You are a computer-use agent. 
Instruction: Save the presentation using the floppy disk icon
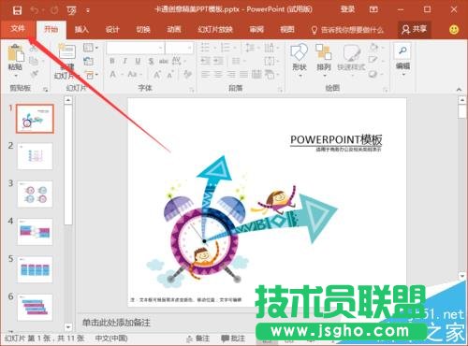click(17, 10)
